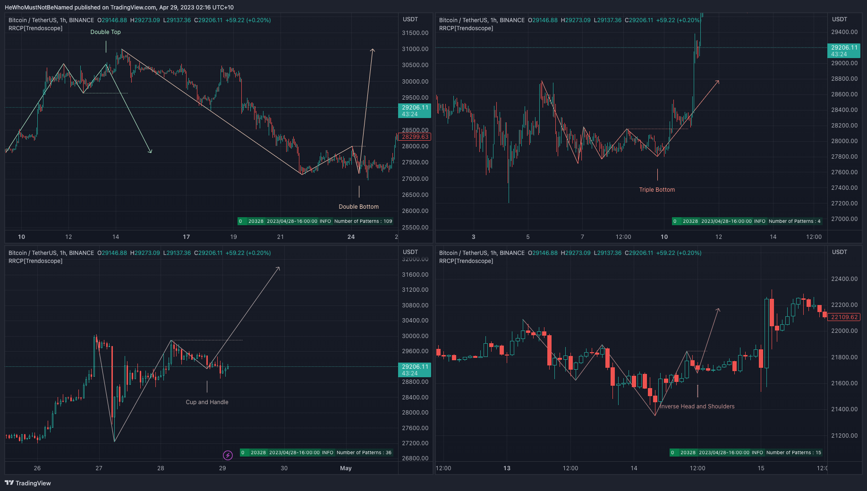Click the date 17 on Double Top chart time axis

187,237
